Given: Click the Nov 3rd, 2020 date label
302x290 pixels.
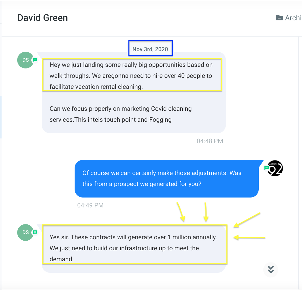Looking at the screenshot, I should [x=150, y=49].
